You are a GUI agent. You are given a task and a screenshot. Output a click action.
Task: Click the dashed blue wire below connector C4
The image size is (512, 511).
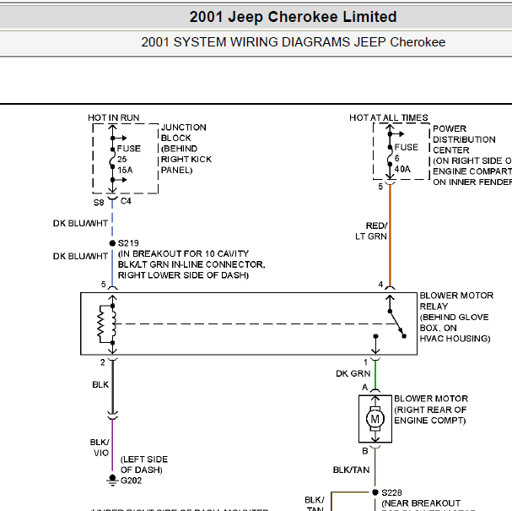tap(112, 219)
